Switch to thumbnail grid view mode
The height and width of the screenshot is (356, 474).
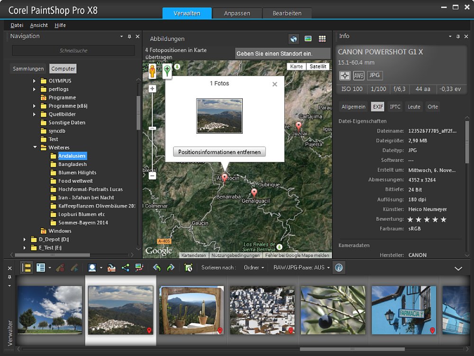click(322, 39)
